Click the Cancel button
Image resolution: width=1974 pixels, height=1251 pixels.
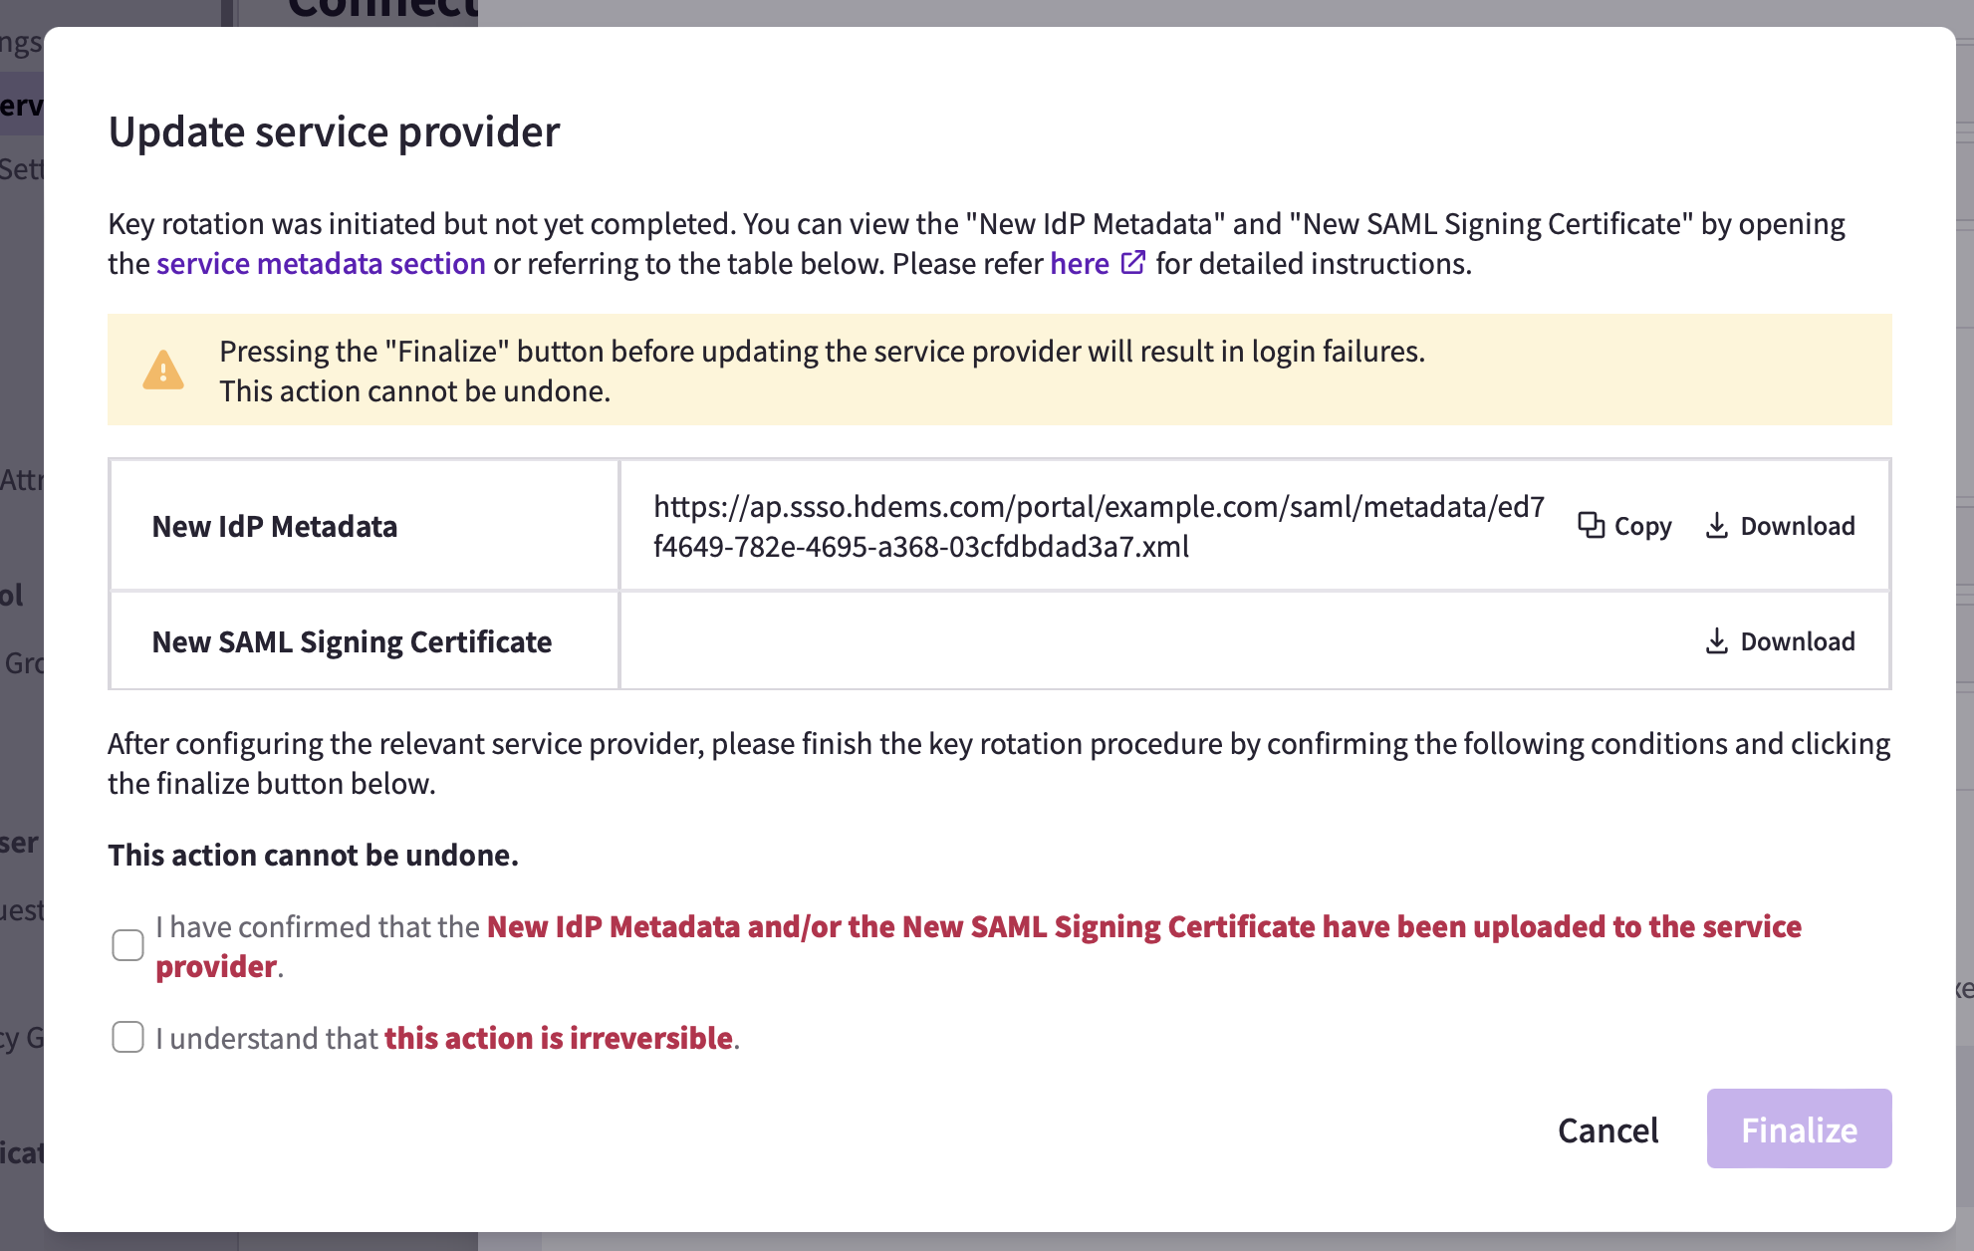point(1607,1129)
